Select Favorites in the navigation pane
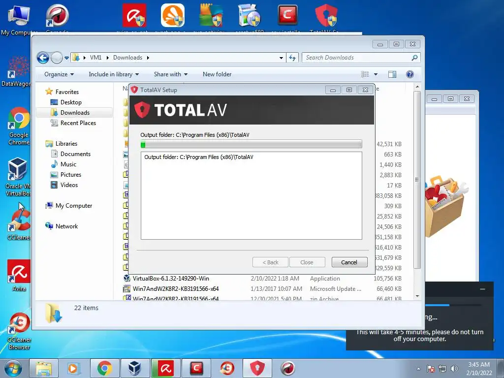Viewport: 504px width, 378px height. (67, 92)
